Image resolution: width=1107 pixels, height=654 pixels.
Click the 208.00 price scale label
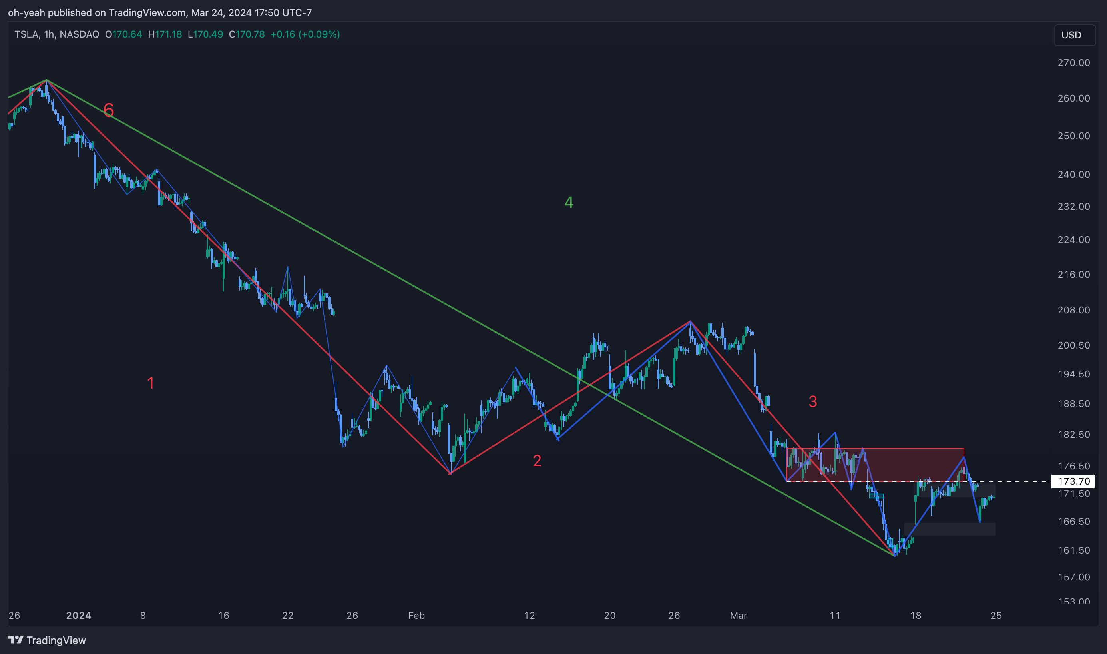1073,310
